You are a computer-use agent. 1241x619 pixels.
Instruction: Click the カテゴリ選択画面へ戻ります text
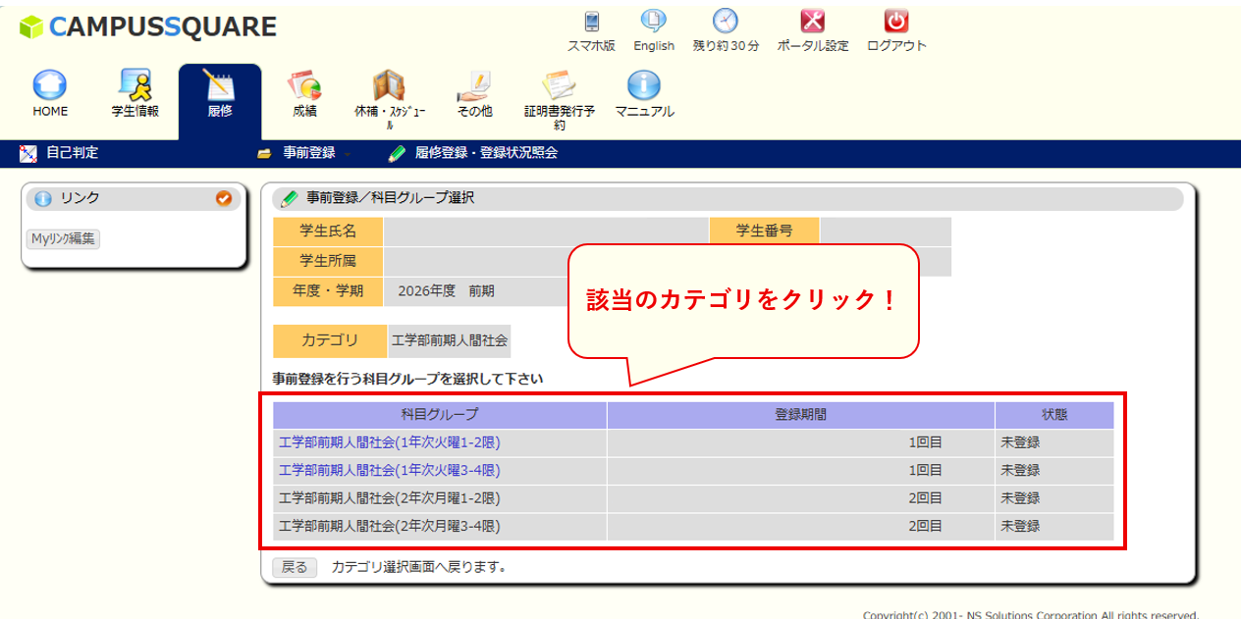[419, 567]
